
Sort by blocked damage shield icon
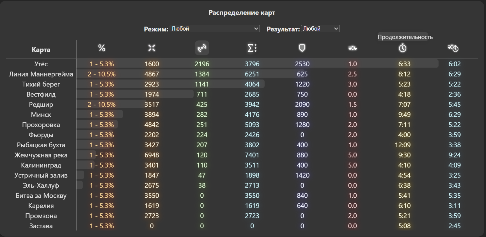click(302, 48)
